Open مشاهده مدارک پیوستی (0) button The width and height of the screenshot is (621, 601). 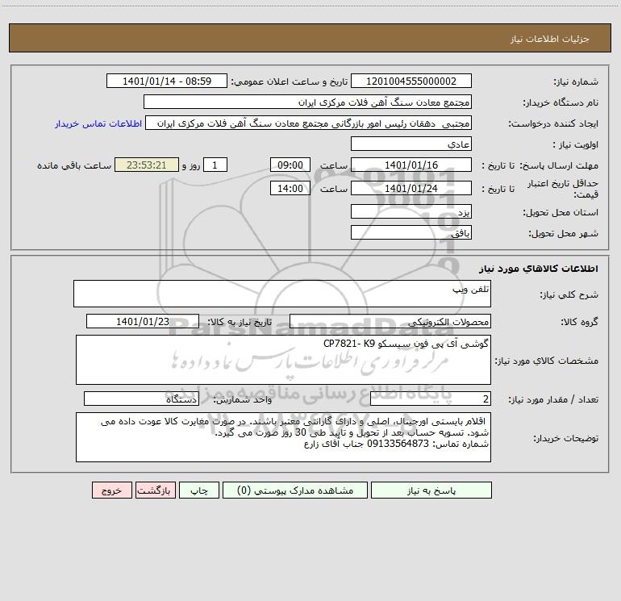295,490
